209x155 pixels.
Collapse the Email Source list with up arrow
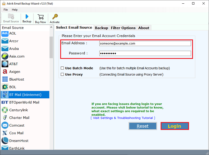(x=51, y=27)
